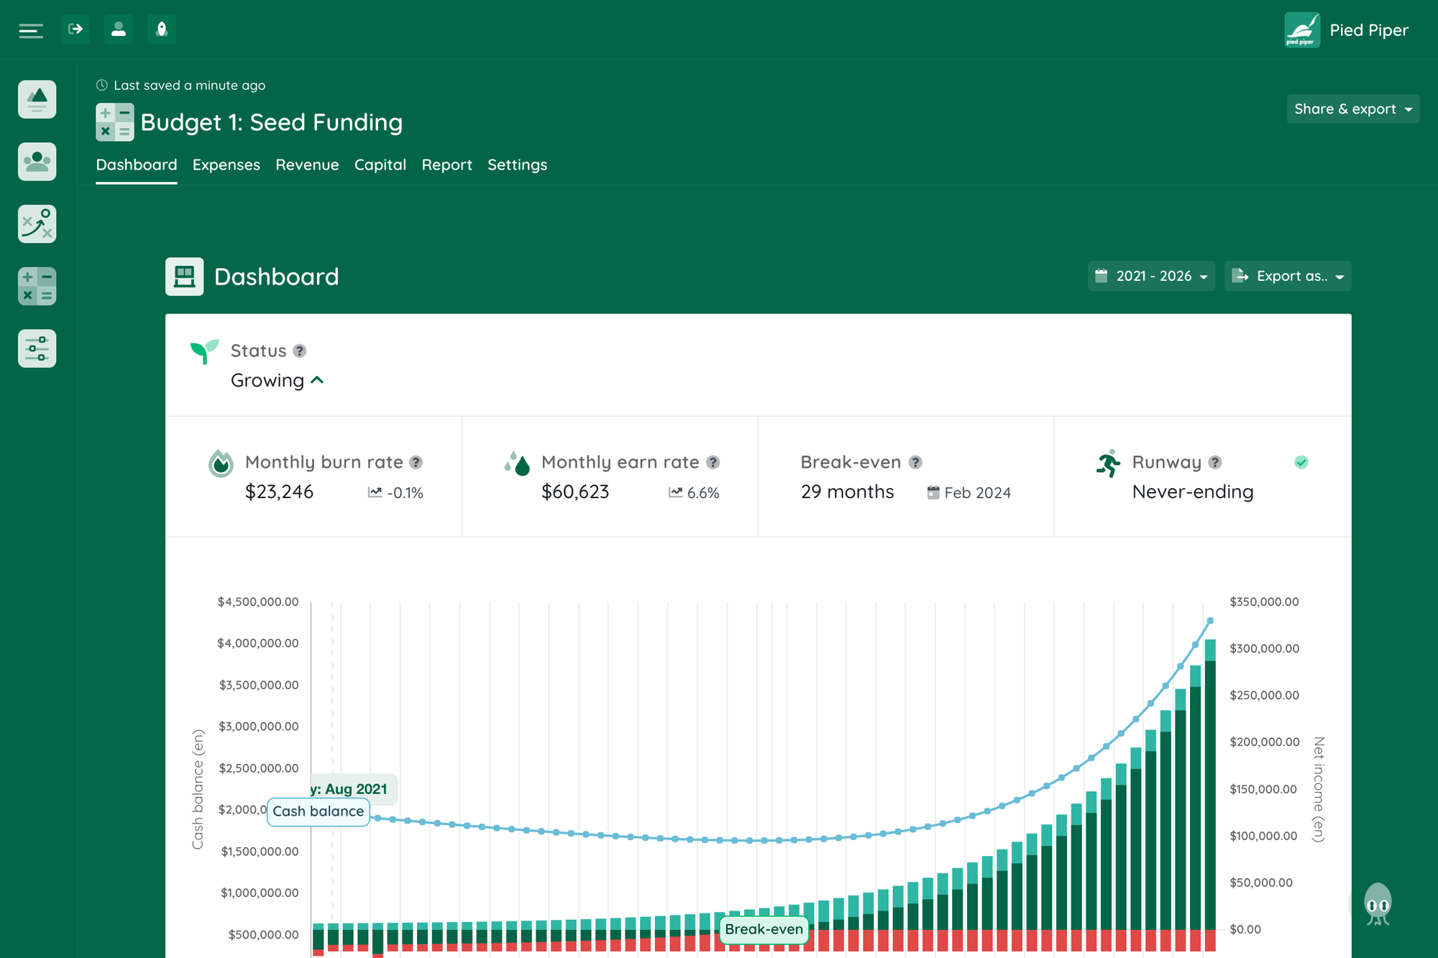Click the navigation hamburger menu icon

point(31,29)
